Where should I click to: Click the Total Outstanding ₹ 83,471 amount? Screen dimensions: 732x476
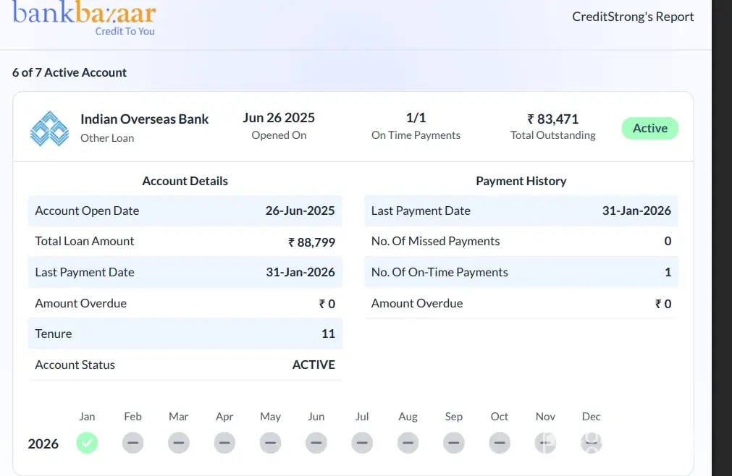point(553,119)
